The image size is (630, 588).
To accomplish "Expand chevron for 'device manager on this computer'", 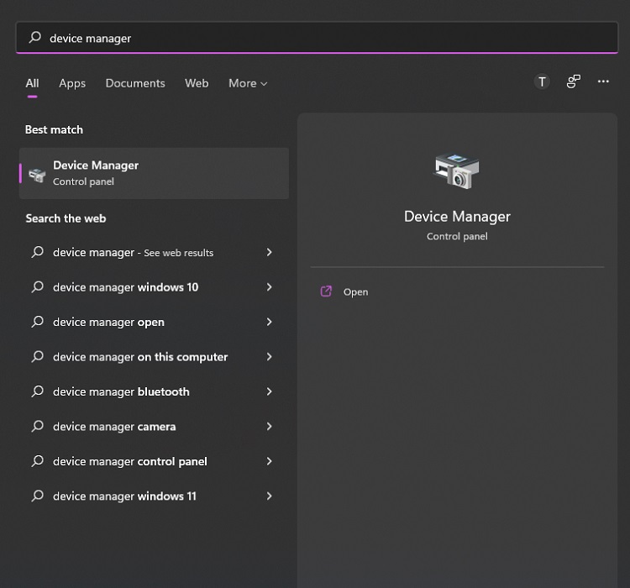I will [x=269, y=357].
